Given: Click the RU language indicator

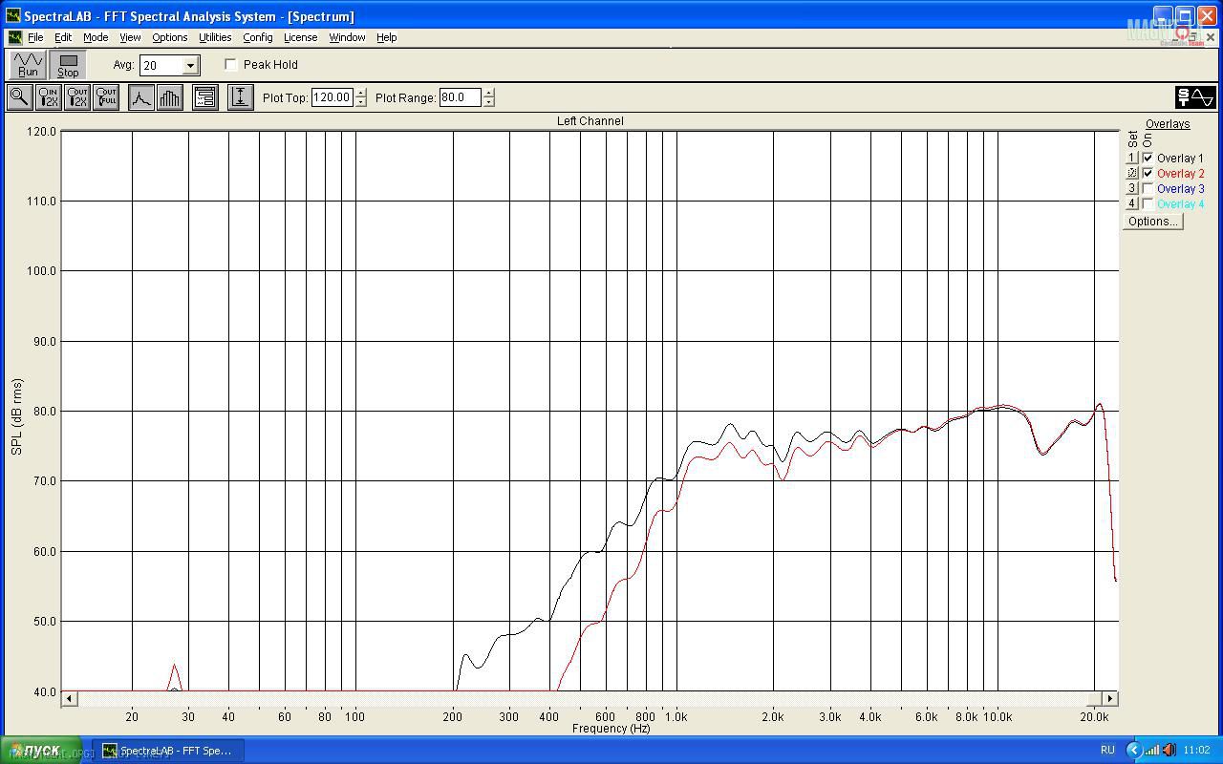Looking at the screenshot, I should pyautogui.click(x=1107, y=750).
